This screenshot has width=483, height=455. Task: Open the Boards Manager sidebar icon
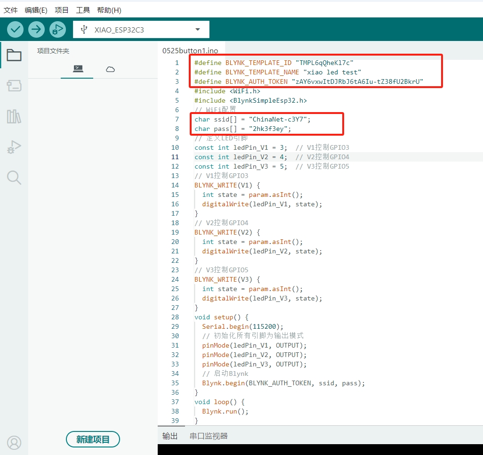click(14, 86)
